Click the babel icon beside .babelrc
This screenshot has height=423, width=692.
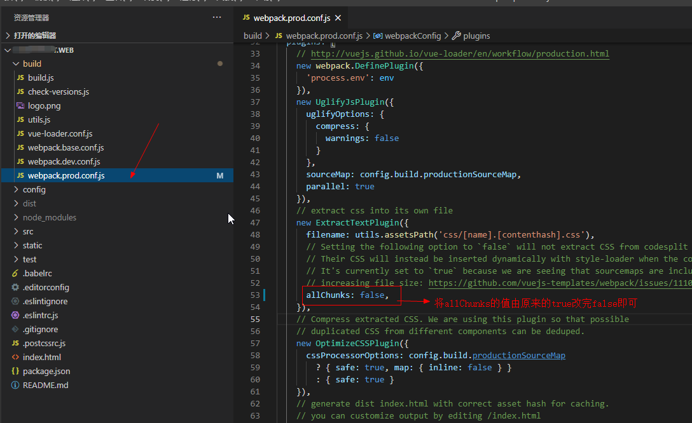pos(15,273)
